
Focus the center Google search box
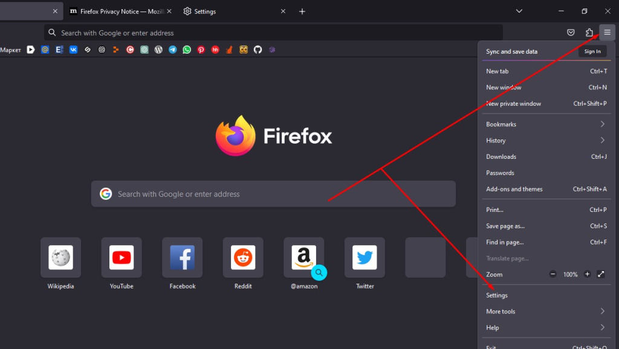coord(273,194)
